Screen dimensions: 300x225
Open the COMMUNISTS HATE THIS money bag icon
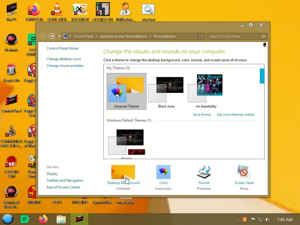(11, 136)
